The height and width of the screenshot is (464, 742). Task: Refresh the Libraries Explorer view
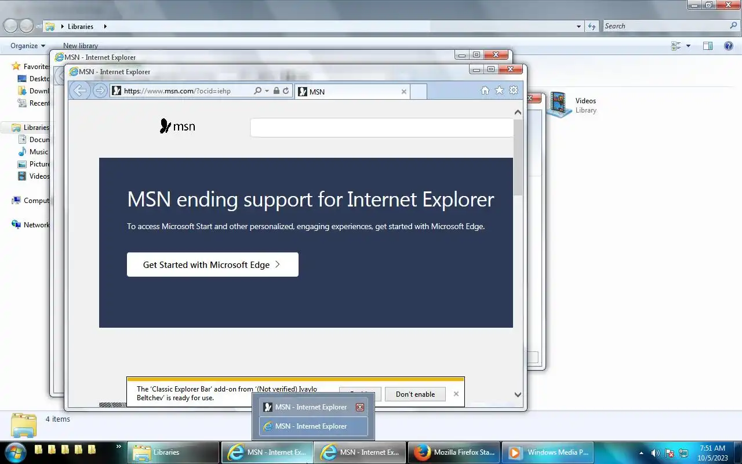pos(592,26)
